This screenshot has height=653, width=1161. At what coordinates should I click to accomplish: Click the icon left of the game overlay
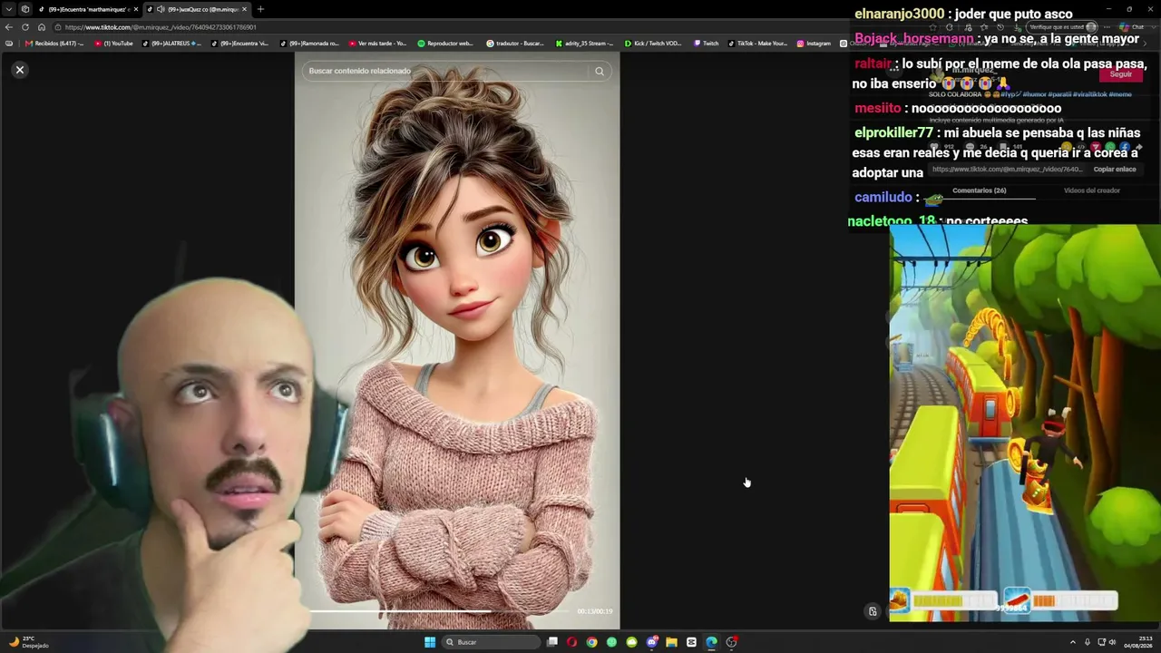[x=873, y=611]
